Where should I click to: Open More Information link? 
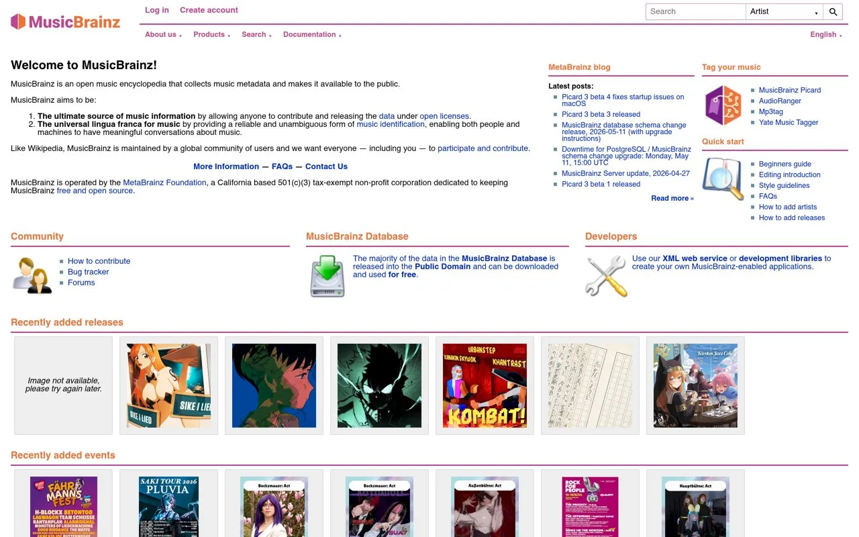coord(226,166)
